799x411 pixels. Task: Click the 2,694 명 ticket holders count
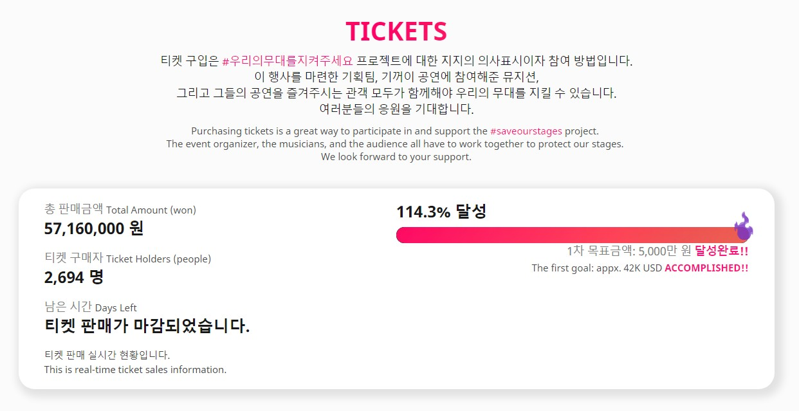74,277
